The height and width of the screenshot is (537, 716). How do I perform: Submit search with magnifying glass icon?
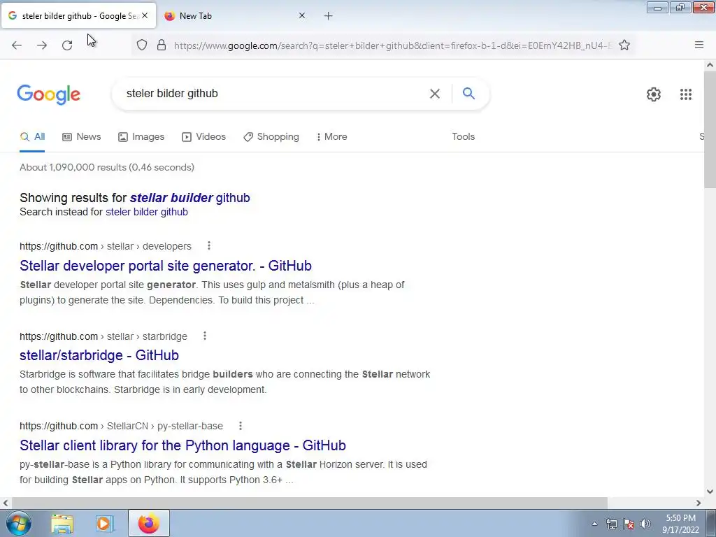(x=468, y=93)
